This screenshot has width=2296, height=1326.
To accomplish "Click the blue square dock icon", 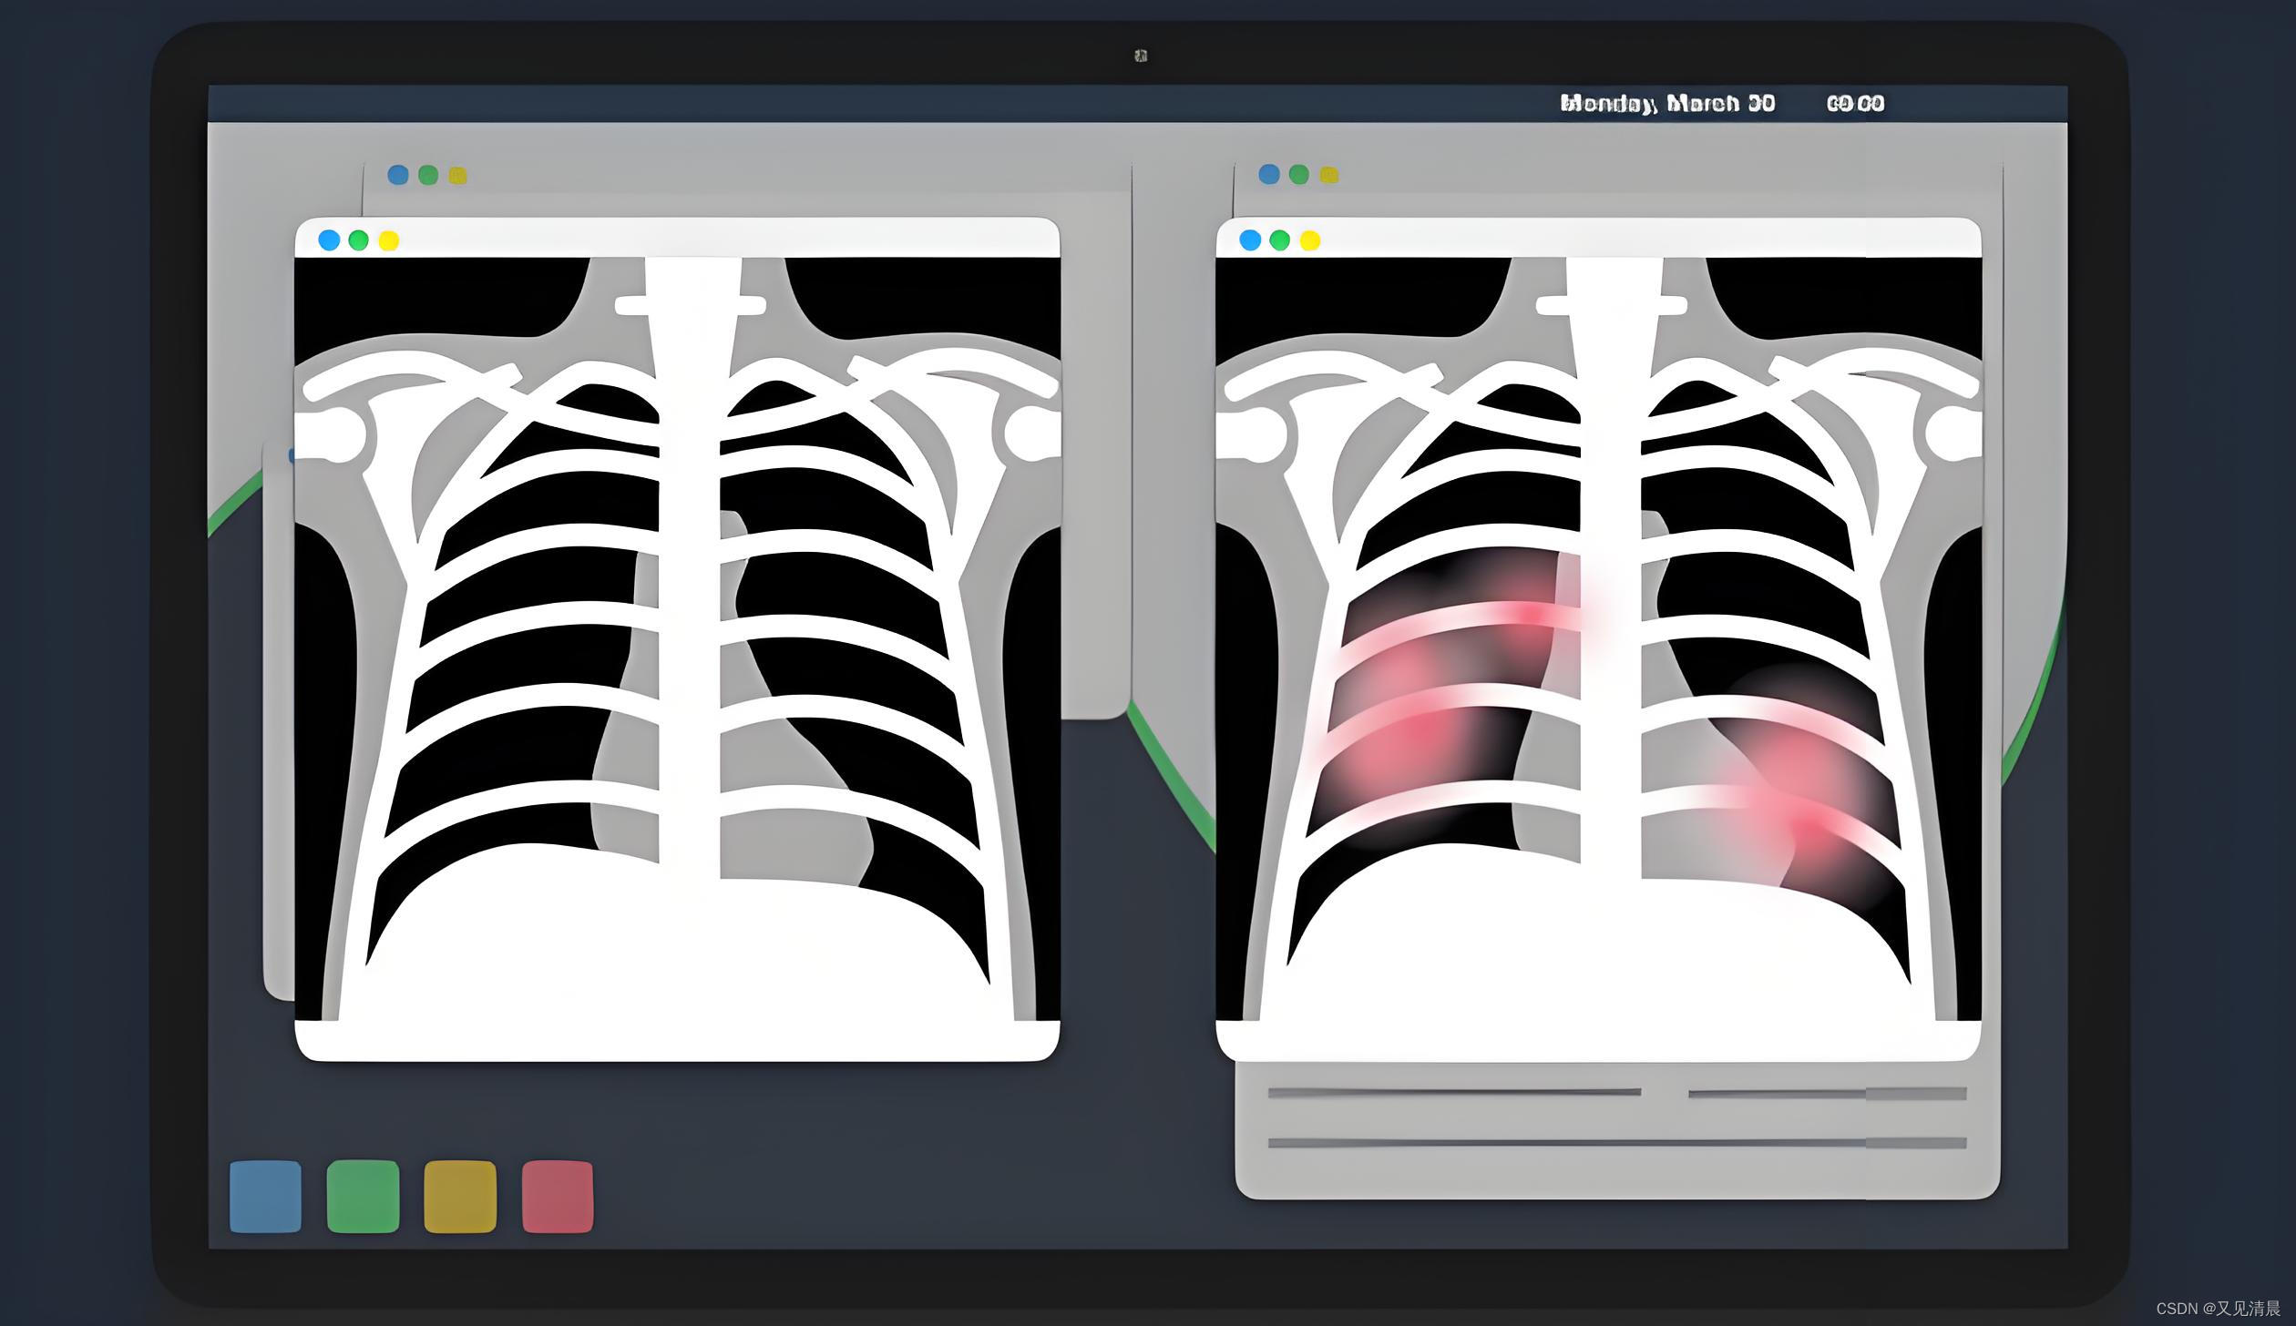I will click(x=265, y=1196).
